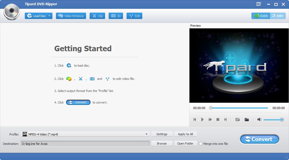Image resolution: width=289 pixels, height=160 pixels.
Task: Click the MPEG profile format icon
Action: point(25,134)
